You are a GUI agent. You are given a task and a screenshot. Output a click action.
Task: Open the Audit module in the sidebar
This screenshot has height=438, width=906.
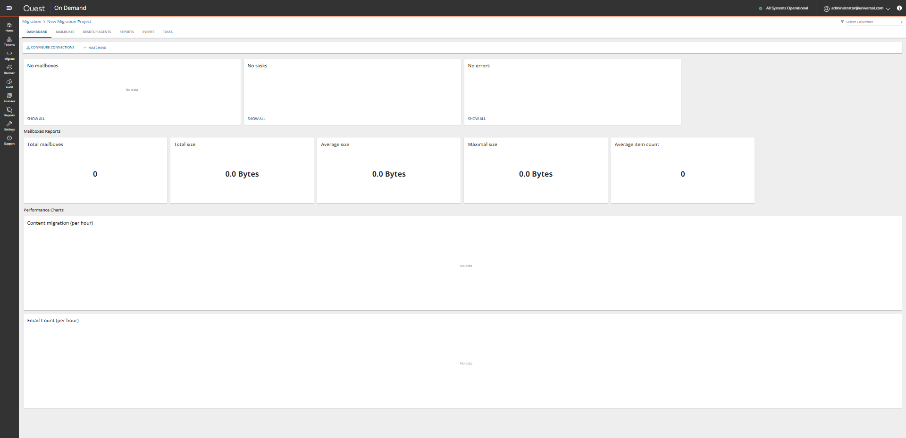pos(9,83)
